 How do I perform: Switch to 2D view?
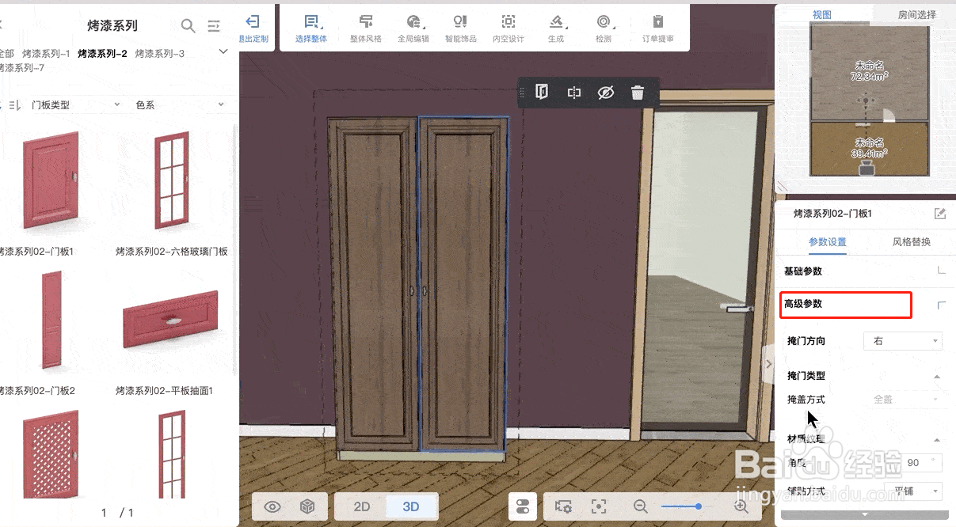coord(362,507)
